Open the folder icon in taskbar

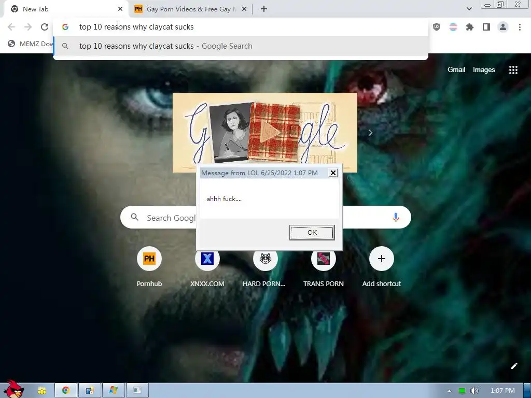[x=42, y=391]
